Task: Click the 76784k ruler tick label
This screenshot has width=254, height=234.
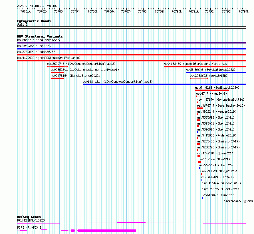Action: (76, 11)
